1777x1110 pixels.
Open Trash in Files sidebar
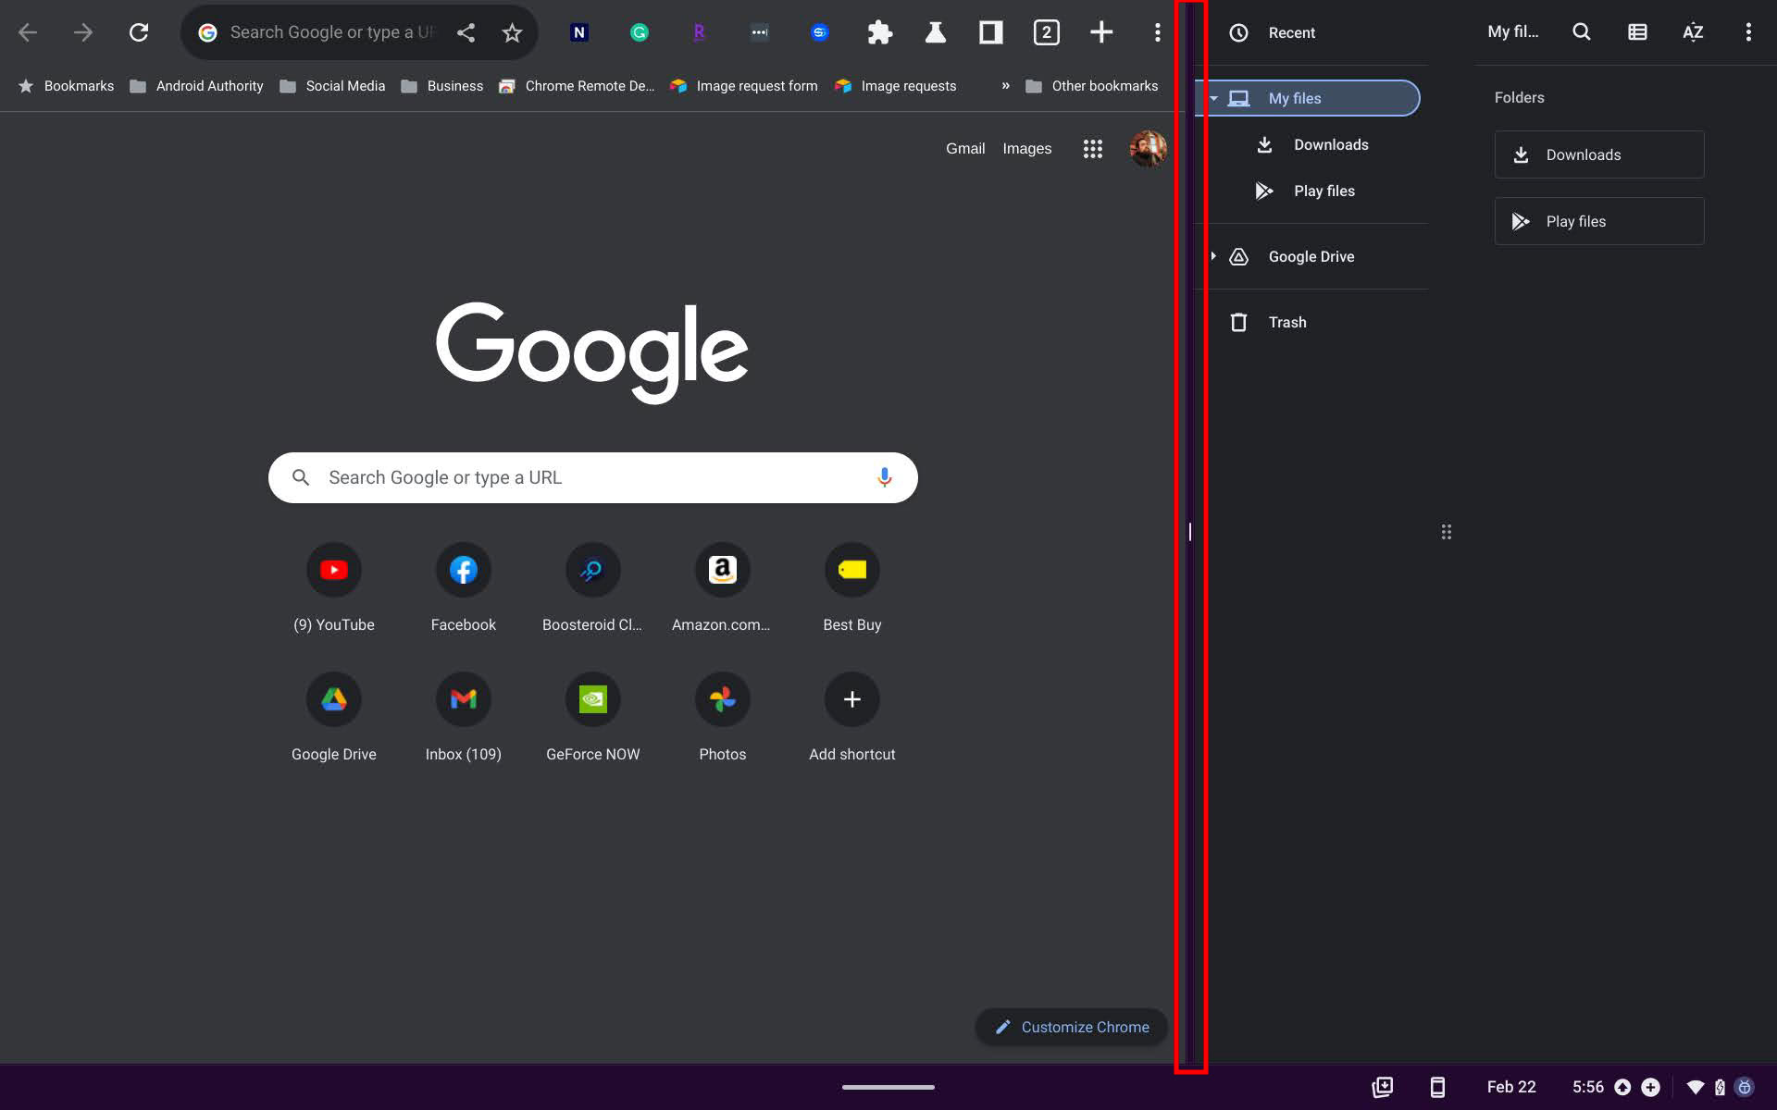click(x=1286, y=322)
